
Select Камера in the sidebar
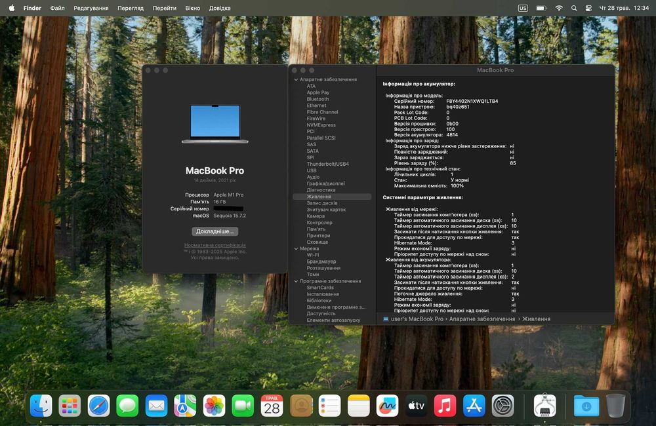click(x=316, y=216)
